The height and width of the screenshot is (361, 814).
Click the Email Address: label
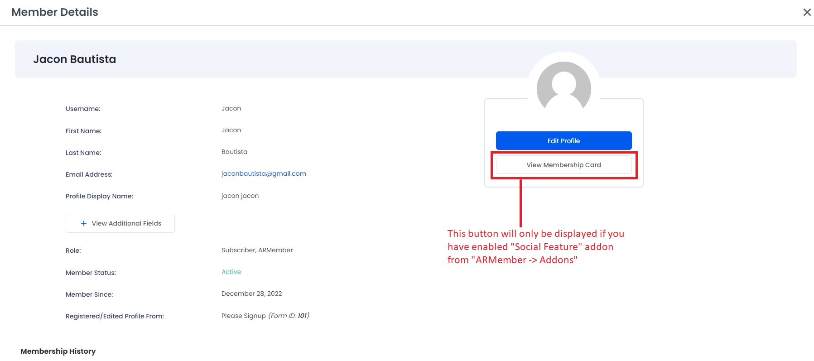[89, 174]
